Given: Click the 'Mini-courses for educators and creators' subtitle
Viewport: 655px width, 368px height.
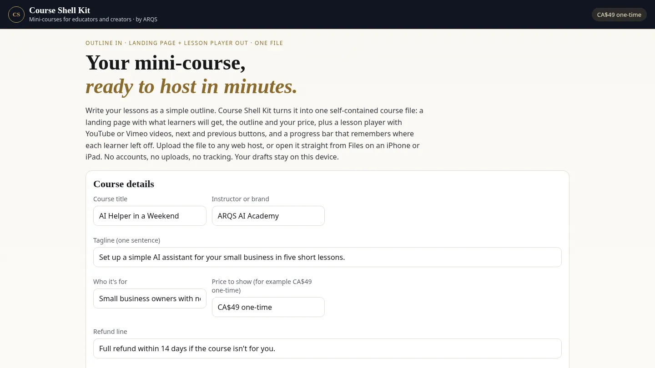Looking at the screenshot, I should [93, 20].
